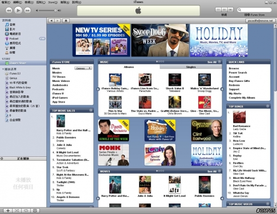Open the iCarly Special Episode tile
The height and width of the screenshot is (214, 277).
point(160,155)
